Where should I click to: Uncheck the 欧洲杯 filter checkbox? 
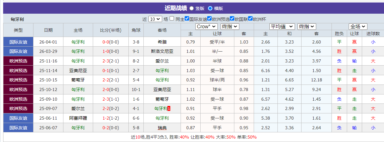(x=250, y=19)
